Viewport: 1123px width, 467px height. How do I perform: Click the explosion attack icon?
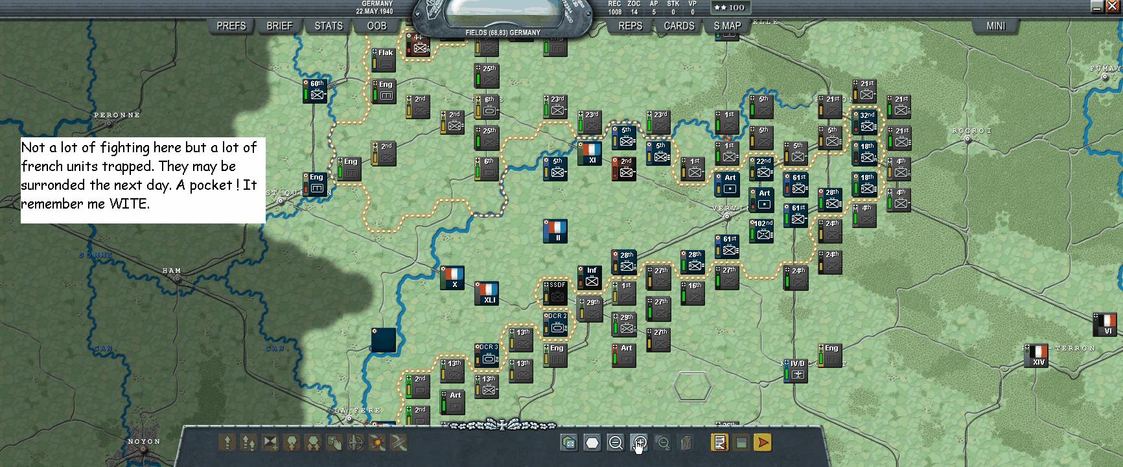pyautogui.click(x=377, y=442)
